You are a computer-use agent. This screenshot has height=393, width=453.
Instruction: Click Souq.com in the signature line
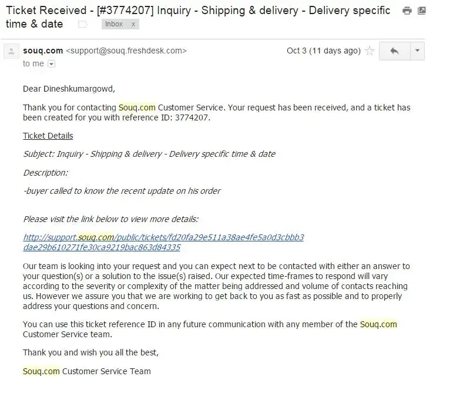click(41, 371)
